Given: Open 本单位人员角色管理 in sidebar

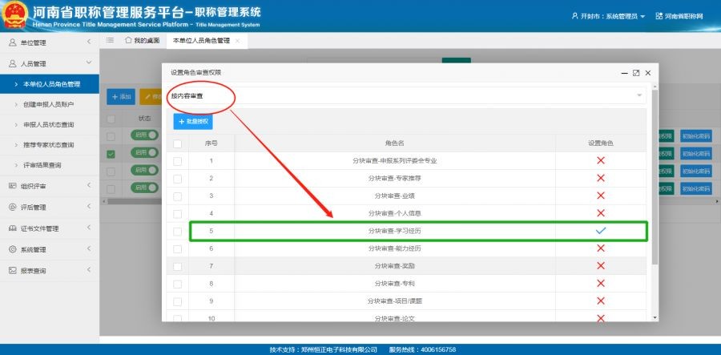Looking at the screenshot, I should [50, 84].
